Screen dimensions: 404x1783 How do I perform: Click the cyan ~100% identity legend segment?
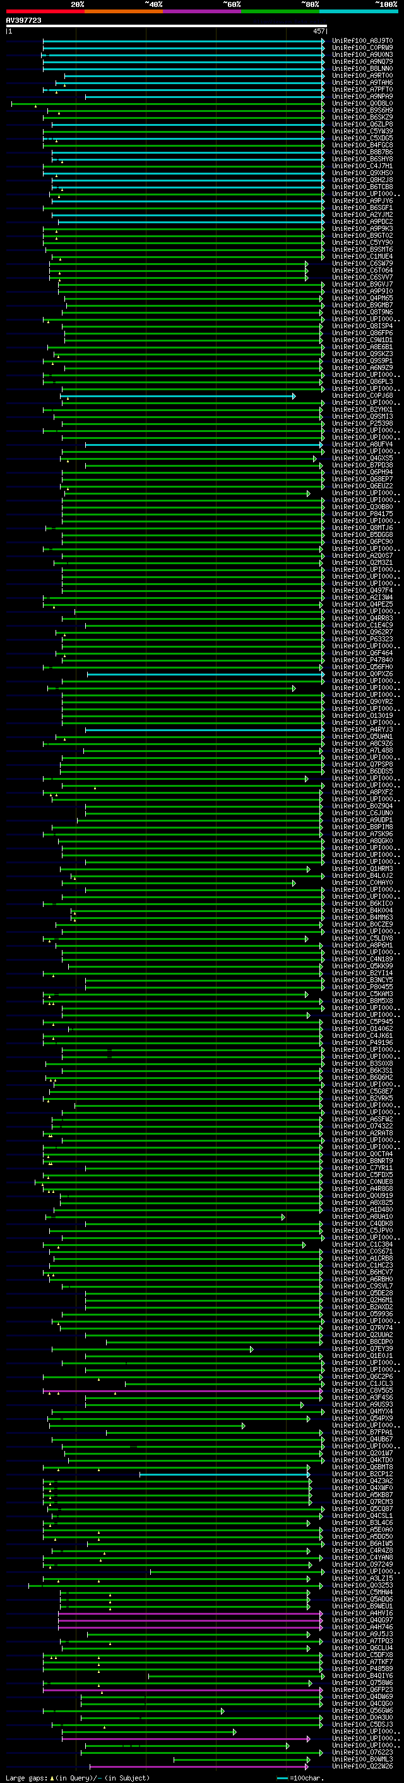359,11
